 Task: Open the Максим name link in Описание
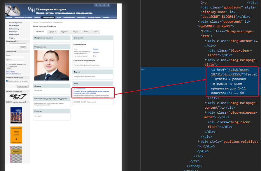96,49
